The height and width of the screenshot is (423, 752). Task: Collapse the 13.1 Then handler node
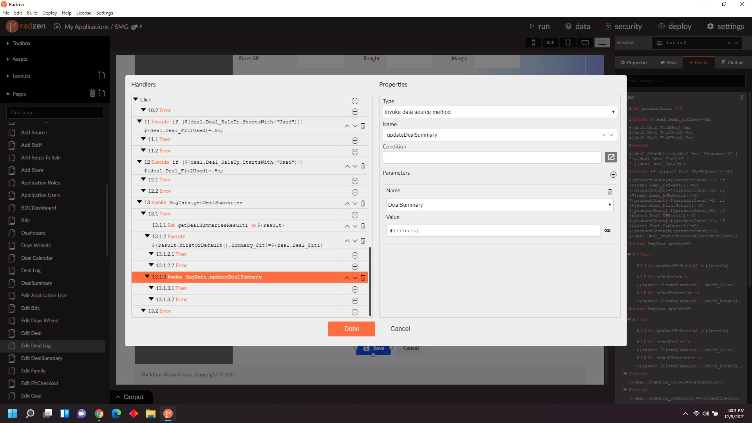pyautogui.click(x=143, y=213)
